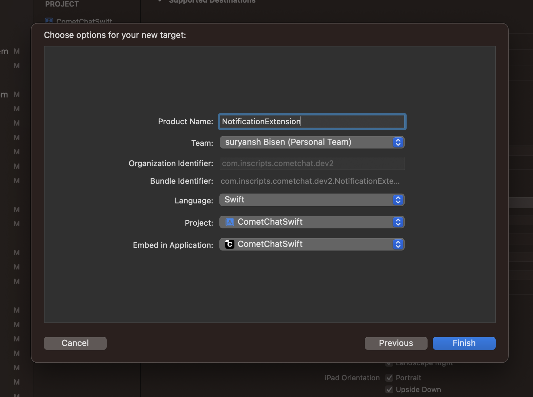Click the Organization Identifier field

click(312, 164)
